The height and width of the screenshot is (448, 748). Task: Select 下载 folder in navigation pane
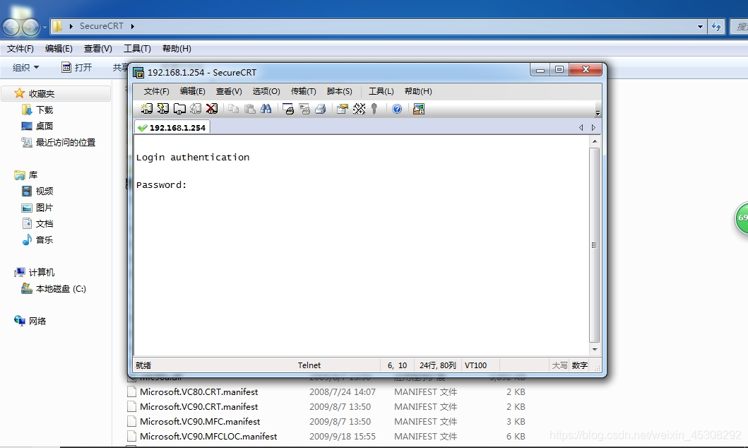37,110
